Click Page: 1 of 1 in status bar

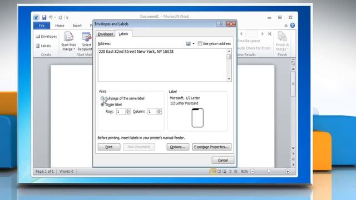44,172
